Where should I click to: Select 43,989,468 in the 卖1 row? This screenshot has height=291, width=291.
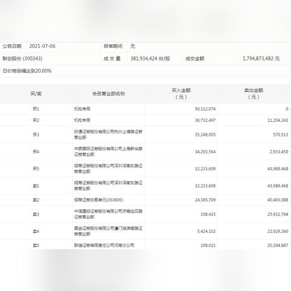(x=278, y=186)
